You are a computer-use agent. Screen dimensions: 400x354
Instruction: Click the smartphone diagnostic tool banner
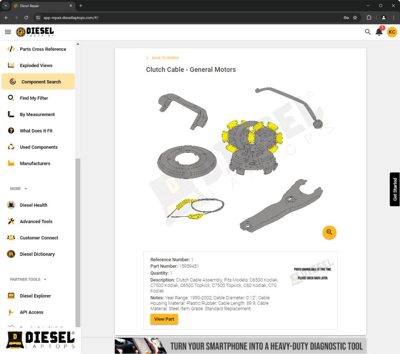[240, 346]
